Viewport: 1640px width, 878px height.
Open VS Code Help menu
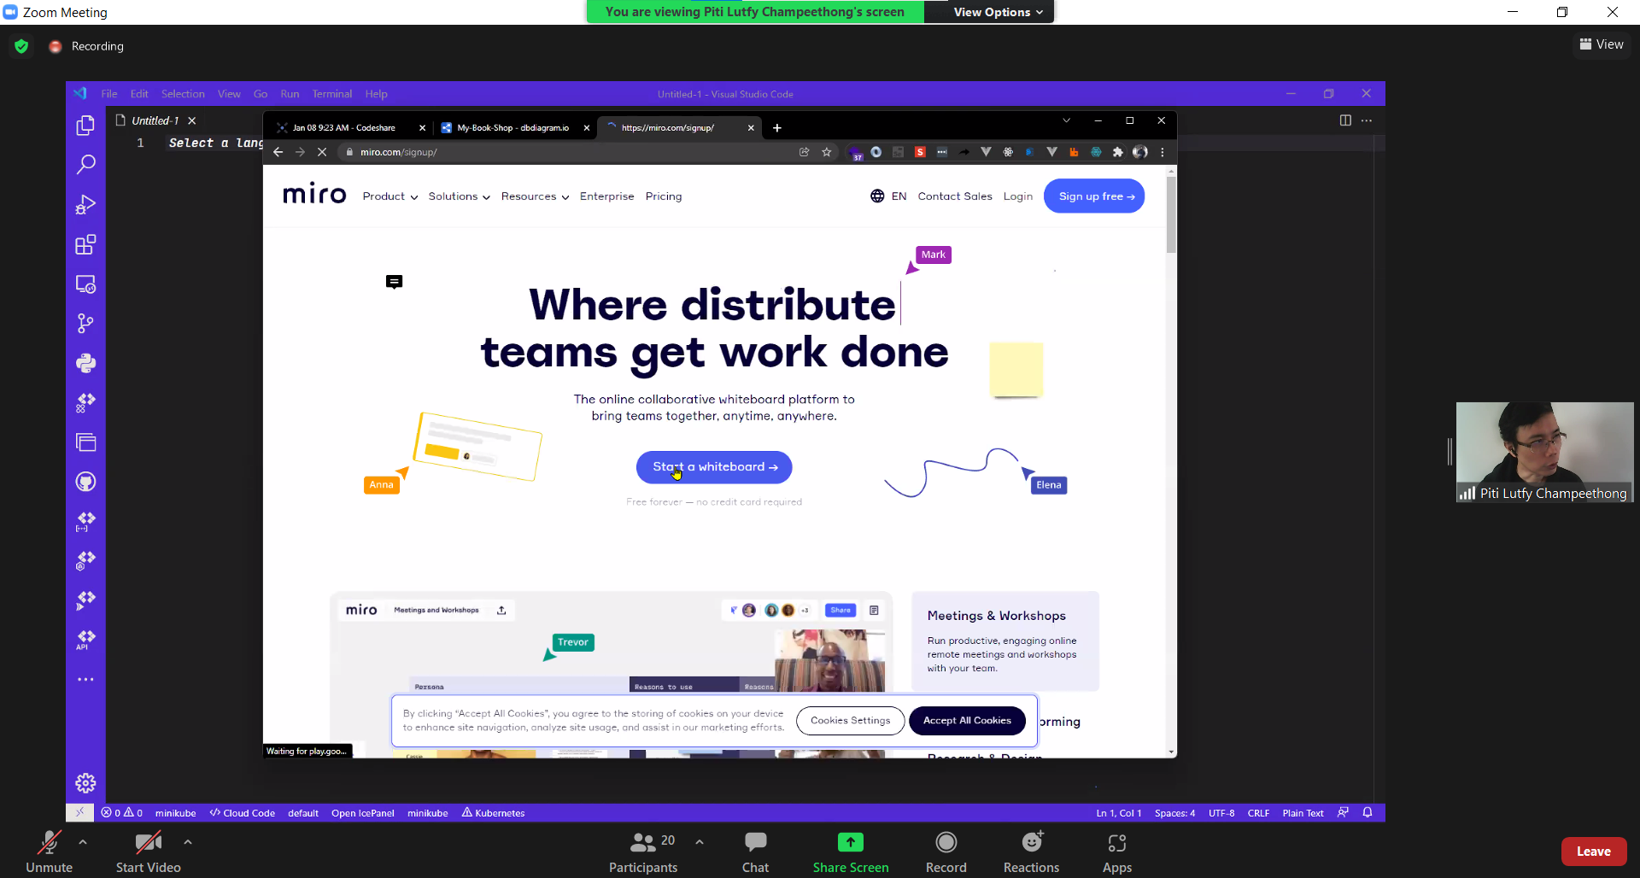coord(376,94)
